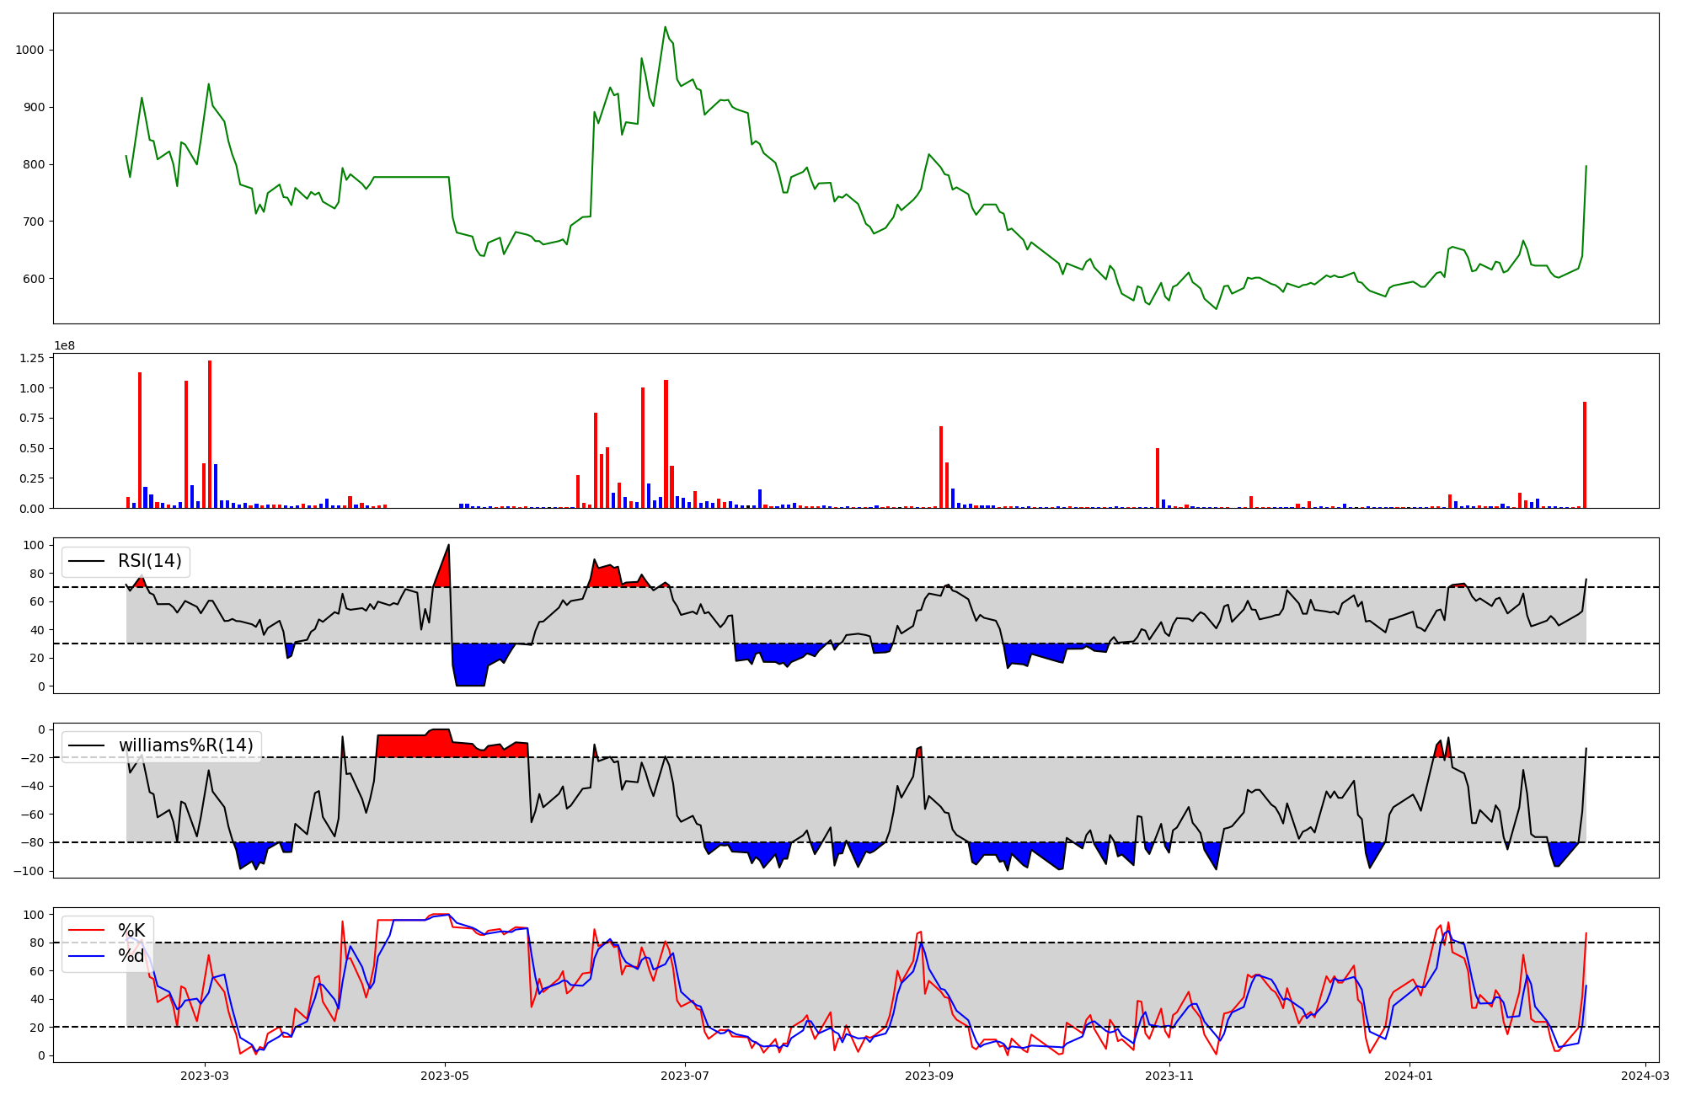
Task: Click the last red volume bar in 2024-02
Action: tap(1585, 455)
